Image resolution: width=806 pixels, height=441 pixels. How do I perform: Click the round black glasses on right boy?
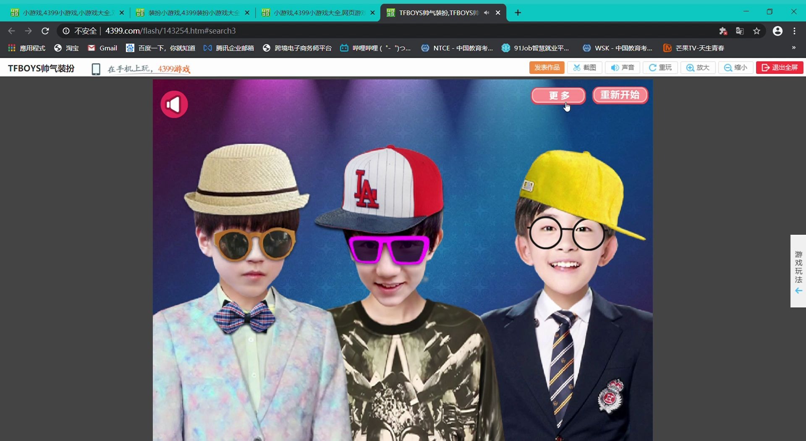(x=567, y=233)
